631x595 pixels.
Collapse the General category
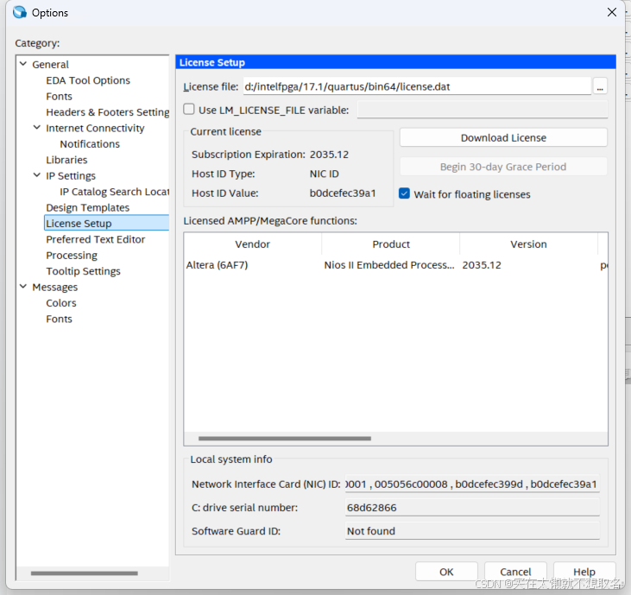pyautogui.click(x=23, y=64)
